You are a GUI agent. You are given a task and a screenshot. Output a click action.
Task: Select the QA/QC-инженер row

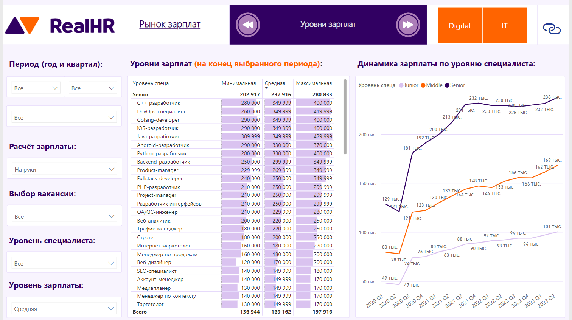232,212
